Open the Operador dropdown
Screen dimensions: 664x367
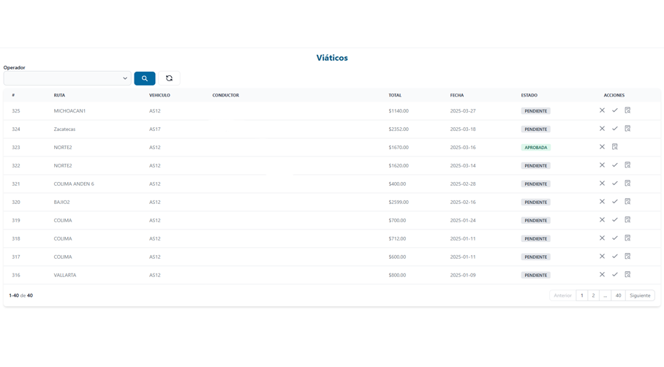67,78
